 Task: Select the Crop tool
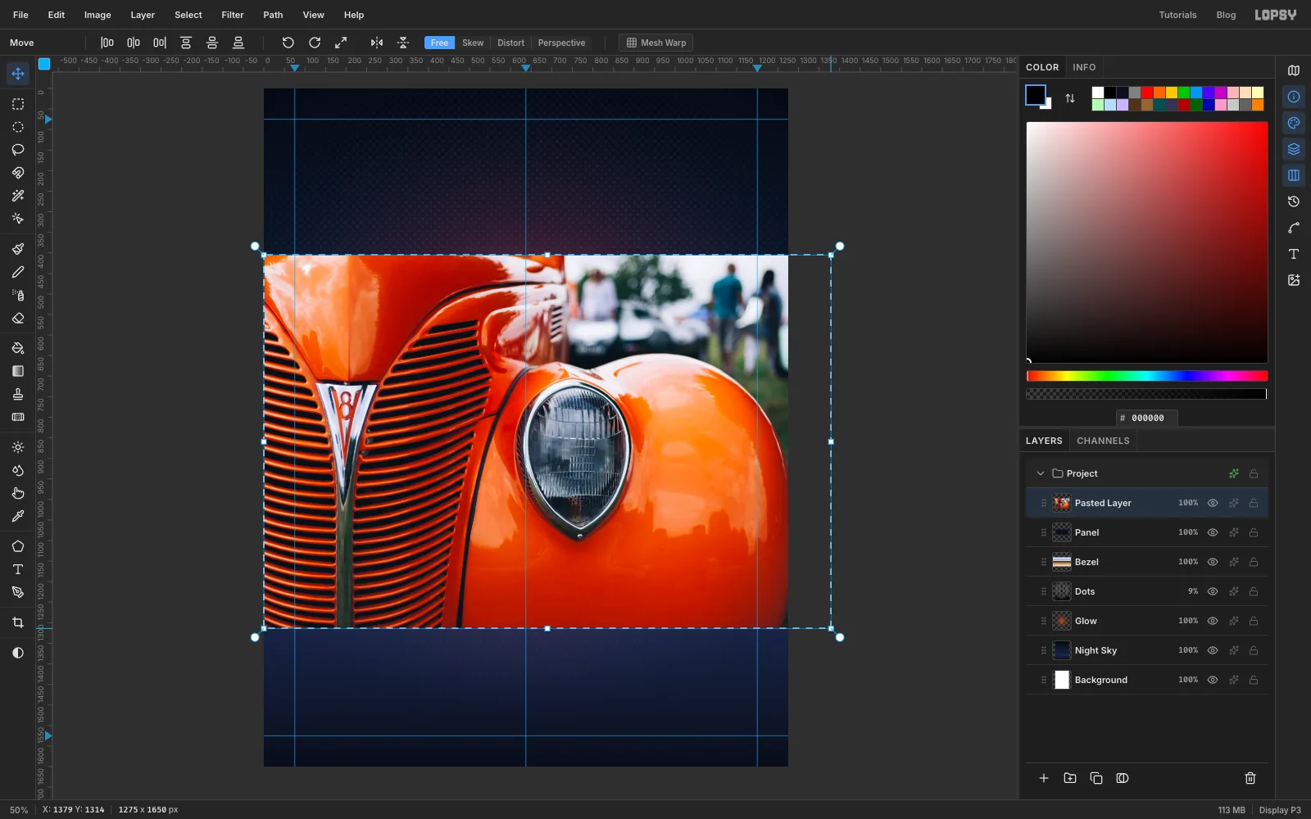tap(18, 622)
